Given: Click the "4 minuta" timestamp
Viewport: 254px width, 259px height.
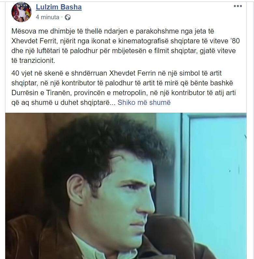Looking at the screenshot, I should [x=48, y=17].
